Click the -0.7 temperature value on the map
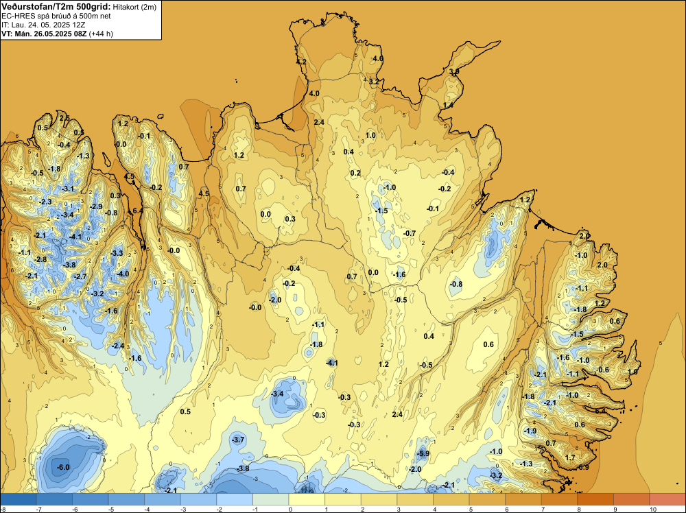The width and height of the screenshot is (686, 513). click(x=409, y=234)
